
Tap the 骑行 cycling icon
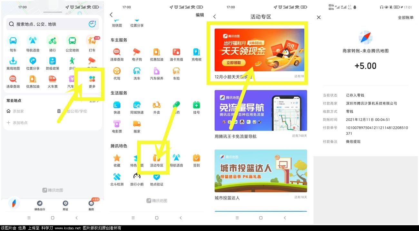coord(52,41)
